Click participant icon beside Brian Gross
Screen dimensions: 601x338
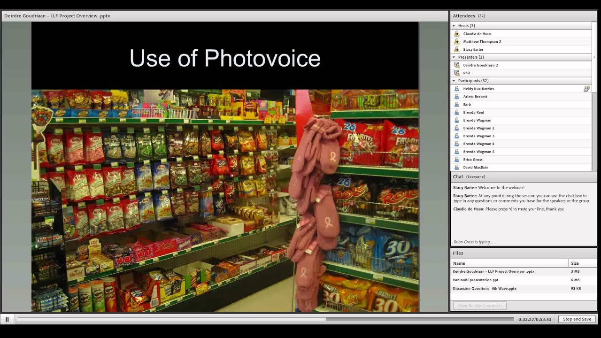tap(457, 160)
